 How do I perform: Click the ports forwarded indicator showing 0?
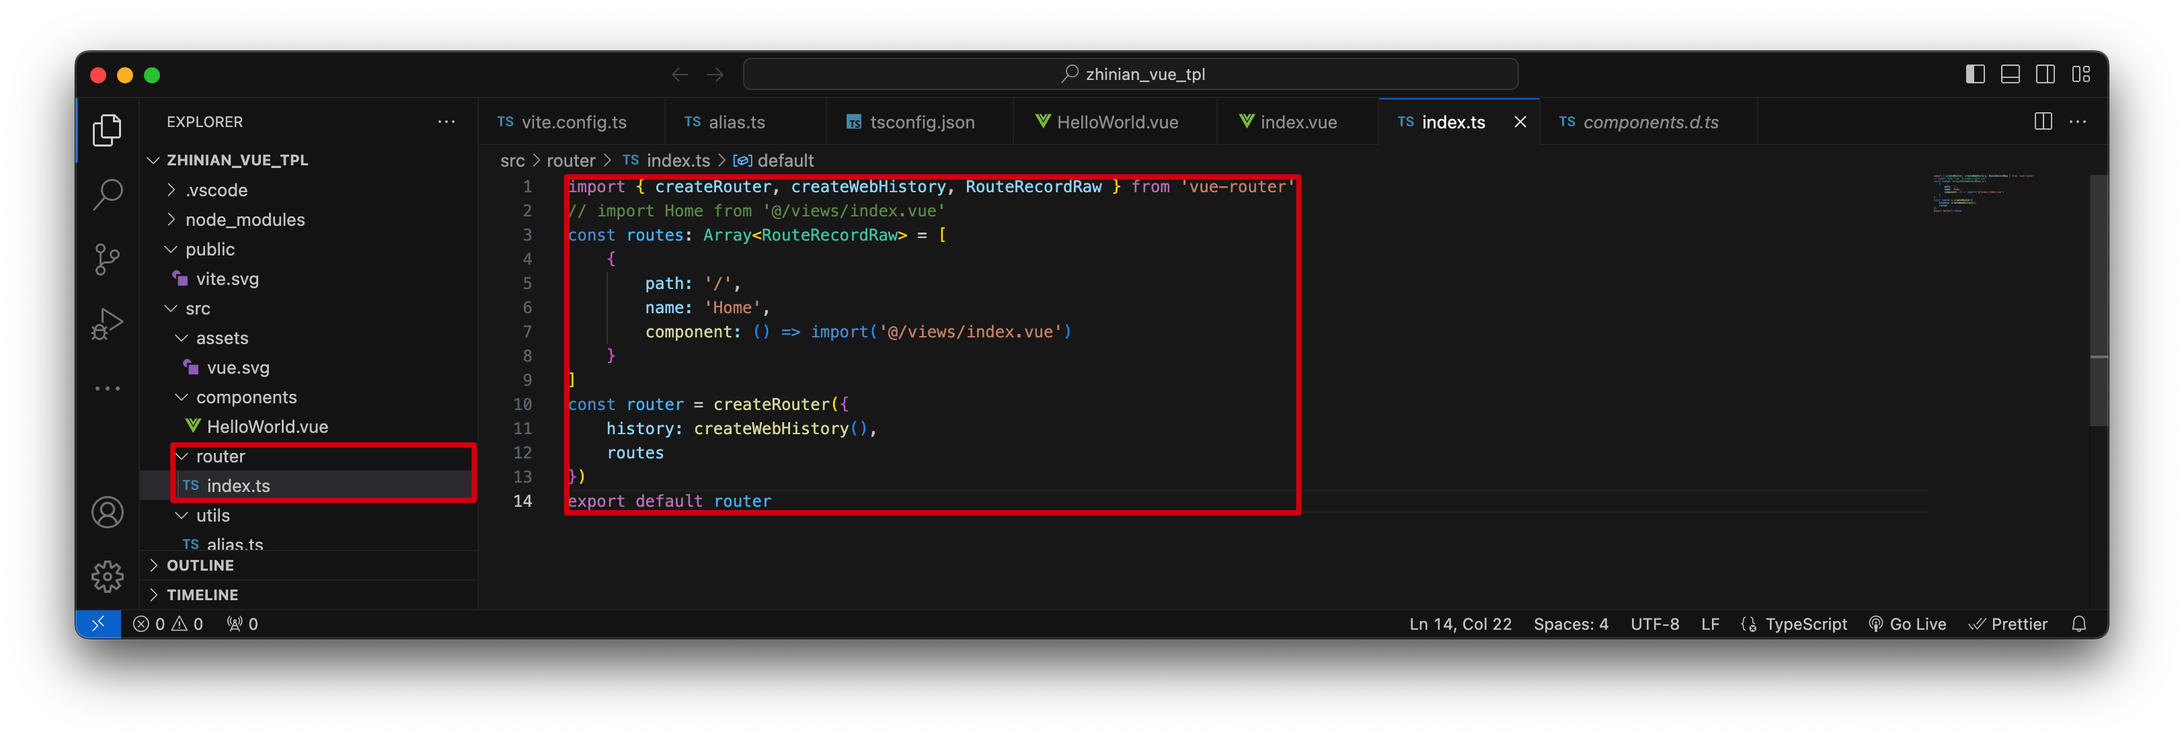[x=243, y=624]
